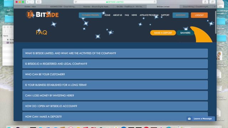Image resolution: width=228 pixels, height=128 pixels.
Task: Click the Name column header in Finder window
Action: pyautogui.click(x=6, y=36)
